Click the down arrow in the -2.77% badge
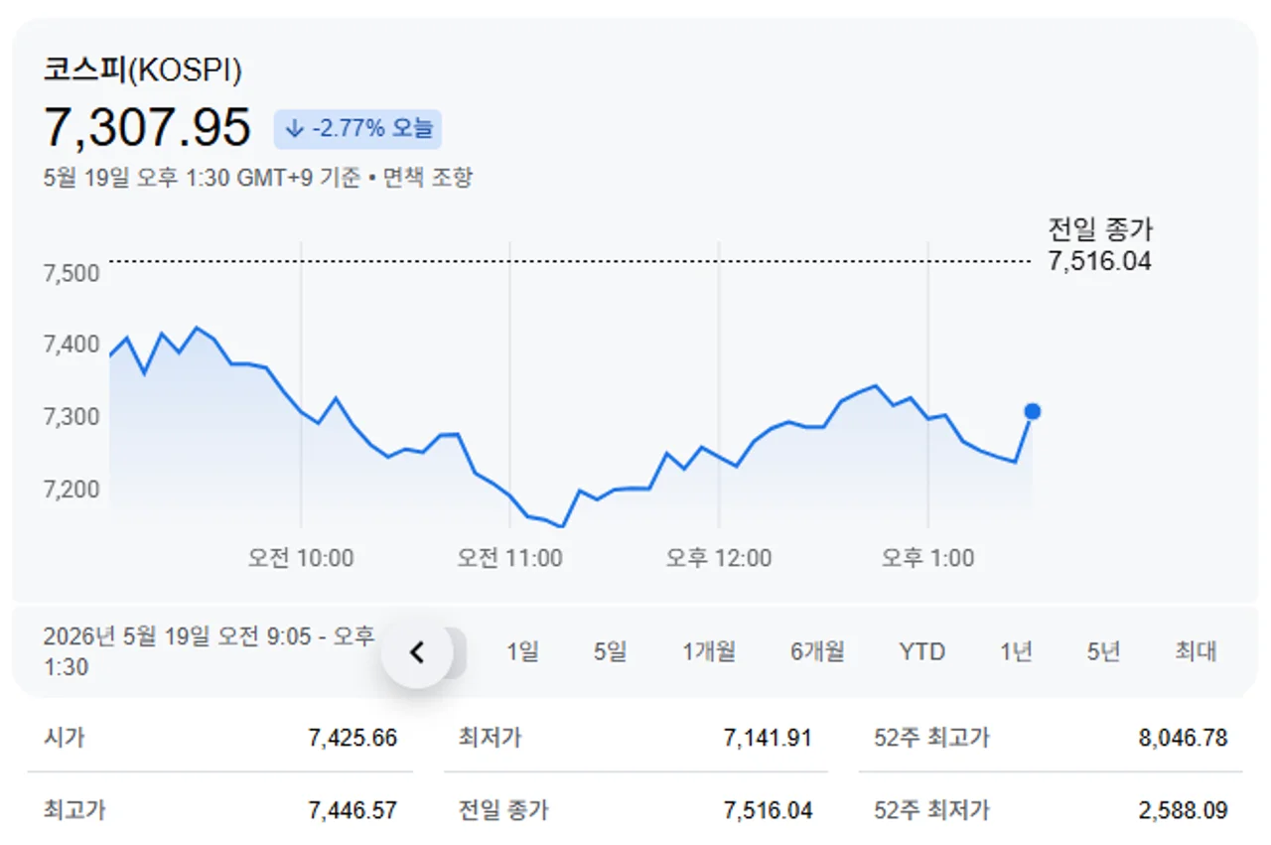The image size is (1271, 845). click(294, 129)
